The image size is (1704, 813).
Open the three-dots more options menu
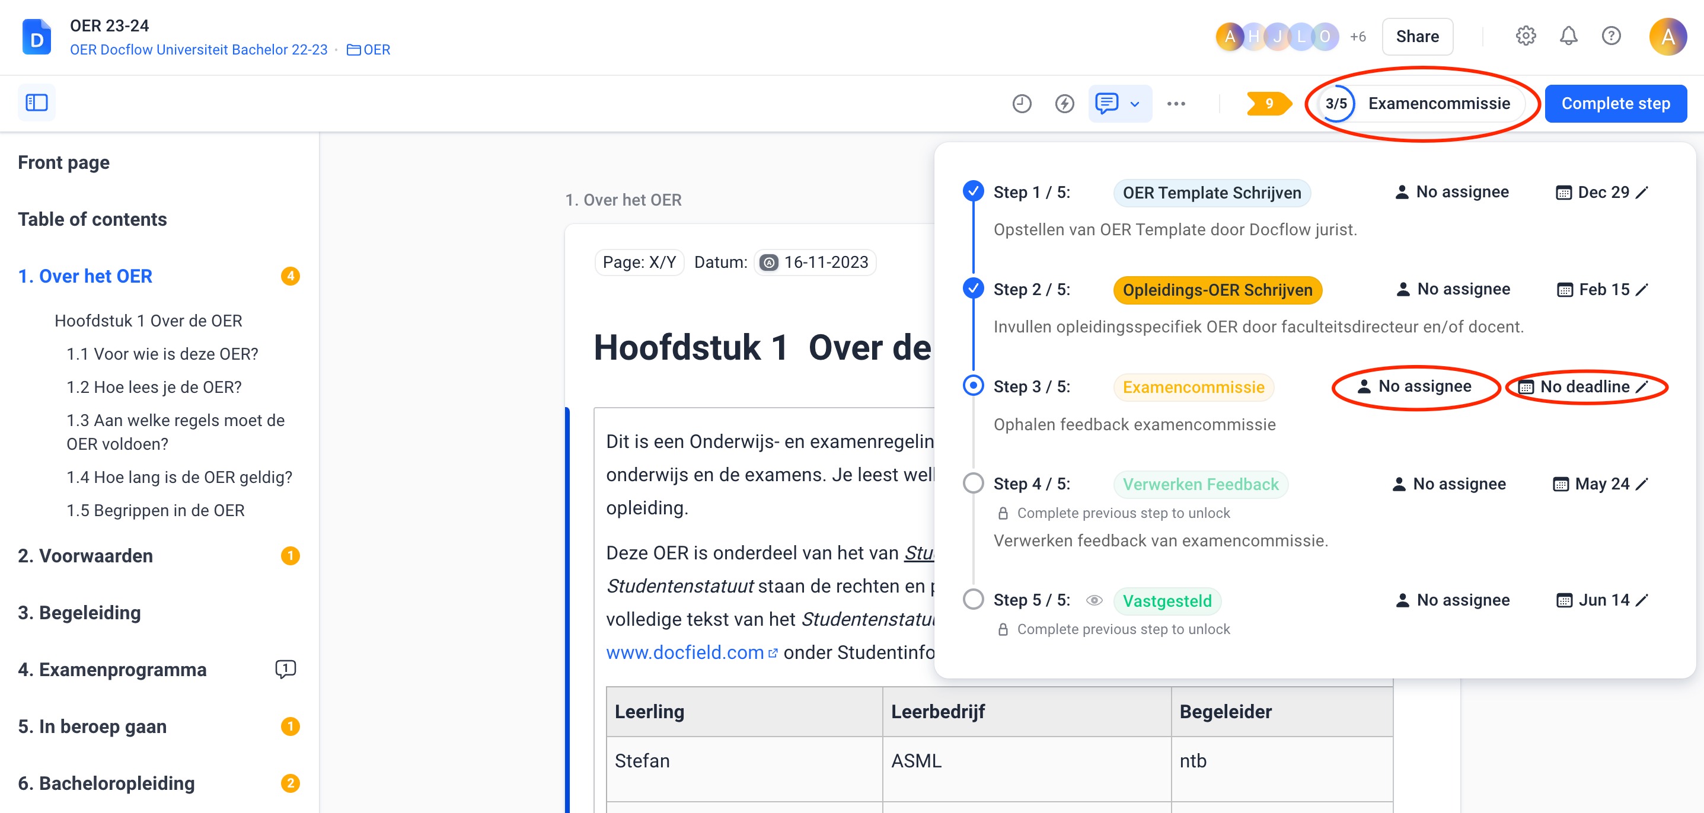point(1176,104)
